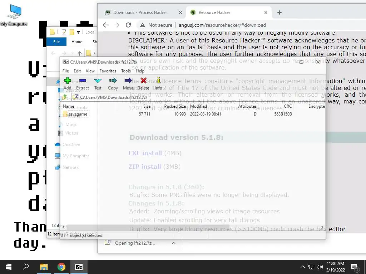Image resolution: width=366 pixels, height=274 pixels.
Task: Click the taskbar search magnifier
Action: pyautogui.click(x=26, y=267)
